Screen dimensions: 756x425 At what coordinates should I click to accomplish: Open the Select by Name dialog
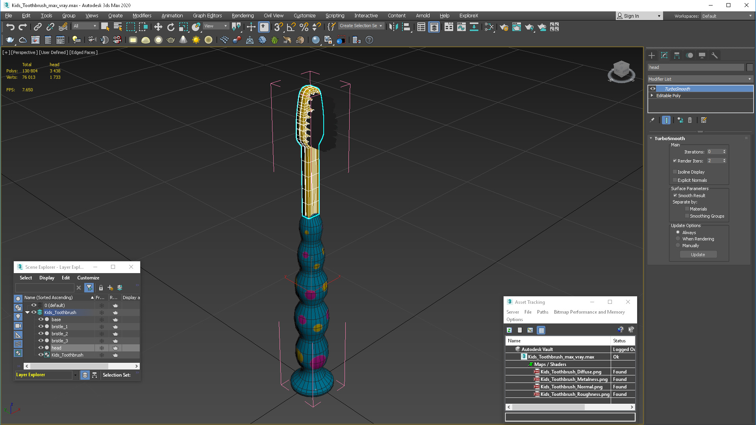[118, 27]
